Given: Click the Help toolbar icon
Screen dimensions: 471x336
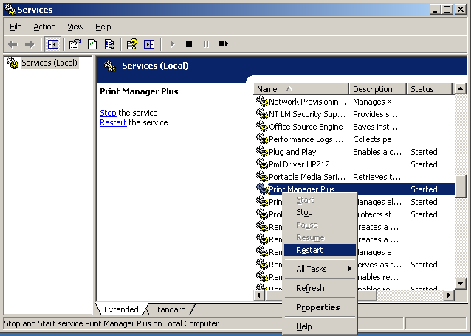Looking at the screenshot, I should point(132,44).
